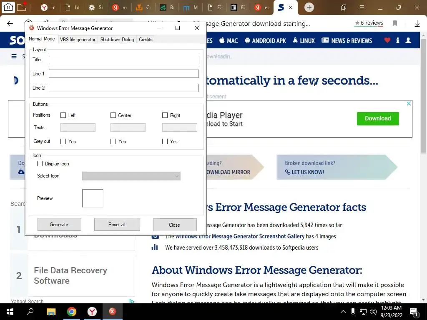This screenshot has width=427, height=320.
Task: Open the Select Icon dropdown
Action: [x=131, y=176]
